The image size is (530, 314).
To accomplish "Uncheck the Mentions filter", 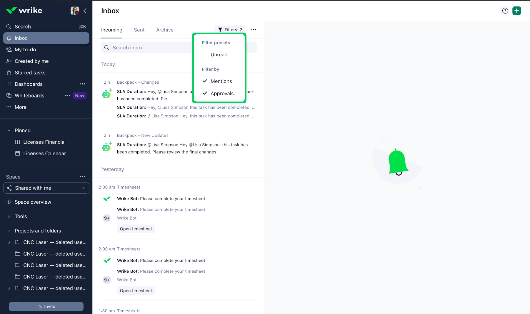I will click(x=219, y=81).
